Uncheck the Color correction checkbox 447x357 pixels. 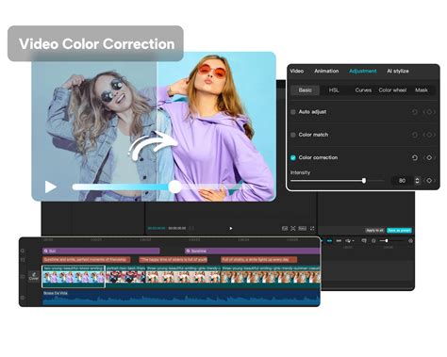point(293,157)
